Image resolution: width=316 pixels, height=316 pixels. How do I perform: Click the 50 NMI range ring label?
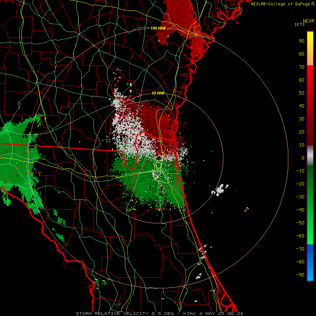[158, 93]
